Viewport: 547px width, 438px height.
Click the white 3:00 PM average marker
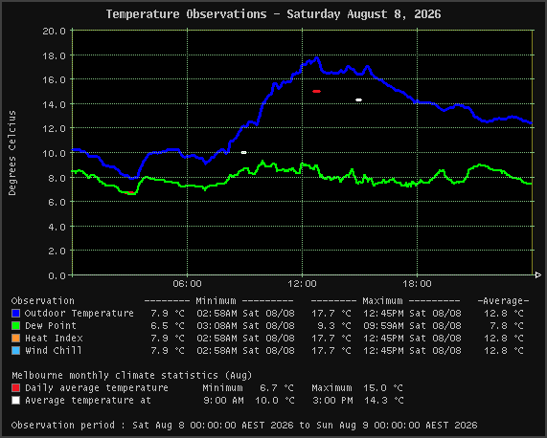[358, 99]
